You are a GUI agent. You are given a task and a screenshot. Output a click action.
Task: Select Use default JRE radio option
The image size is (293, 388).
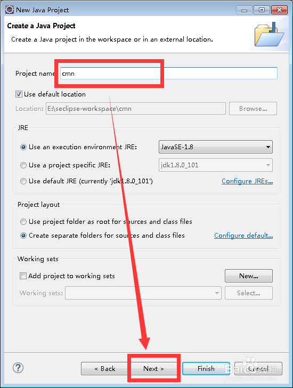click(23, 181)
